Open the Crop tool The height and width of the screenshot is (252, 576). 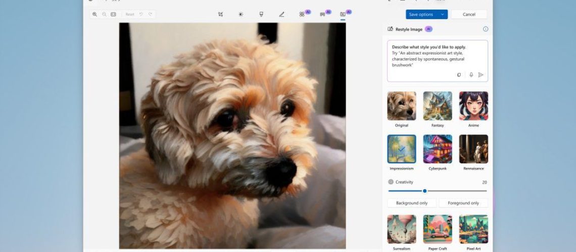click(x=220, y=14)
